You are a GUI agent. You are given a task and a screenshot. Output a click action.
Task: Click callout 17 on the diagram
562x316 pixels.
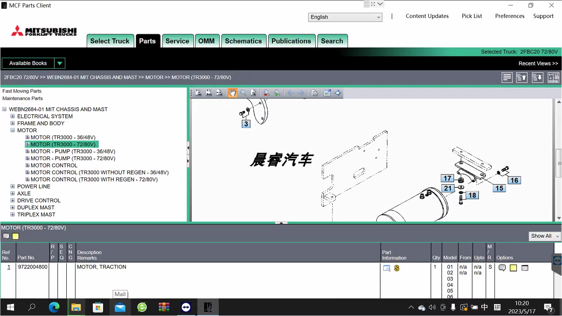point(447,179)
